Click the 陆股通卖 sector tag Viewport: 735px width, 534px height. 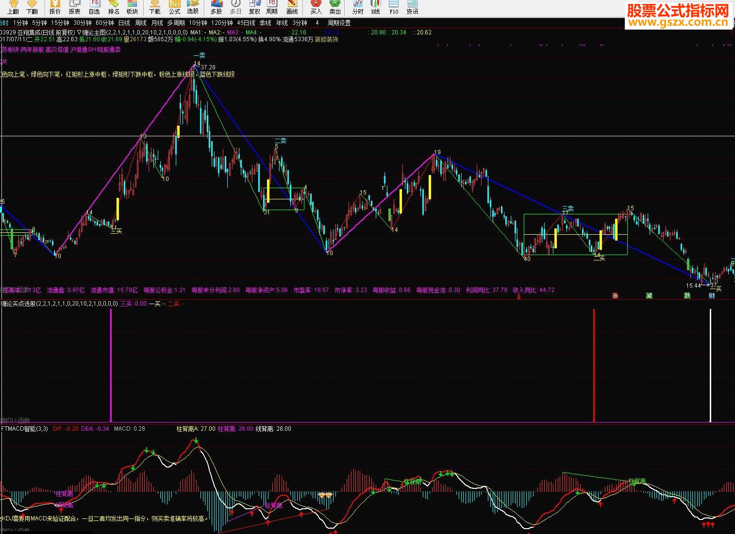tap(109, 49)
